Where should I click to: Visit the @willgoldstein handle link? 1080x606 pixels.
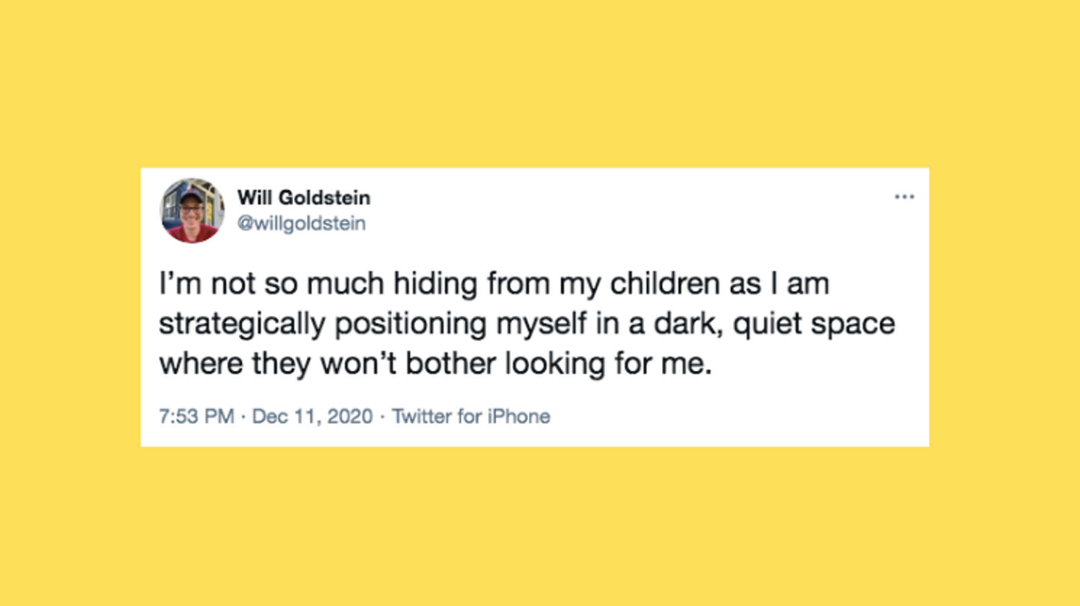(301, 223)
